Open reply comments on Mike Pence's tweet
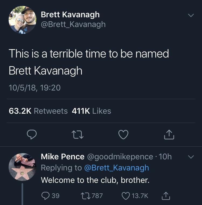202x205 pixels. pyautogui.click(x=46, y=196)
